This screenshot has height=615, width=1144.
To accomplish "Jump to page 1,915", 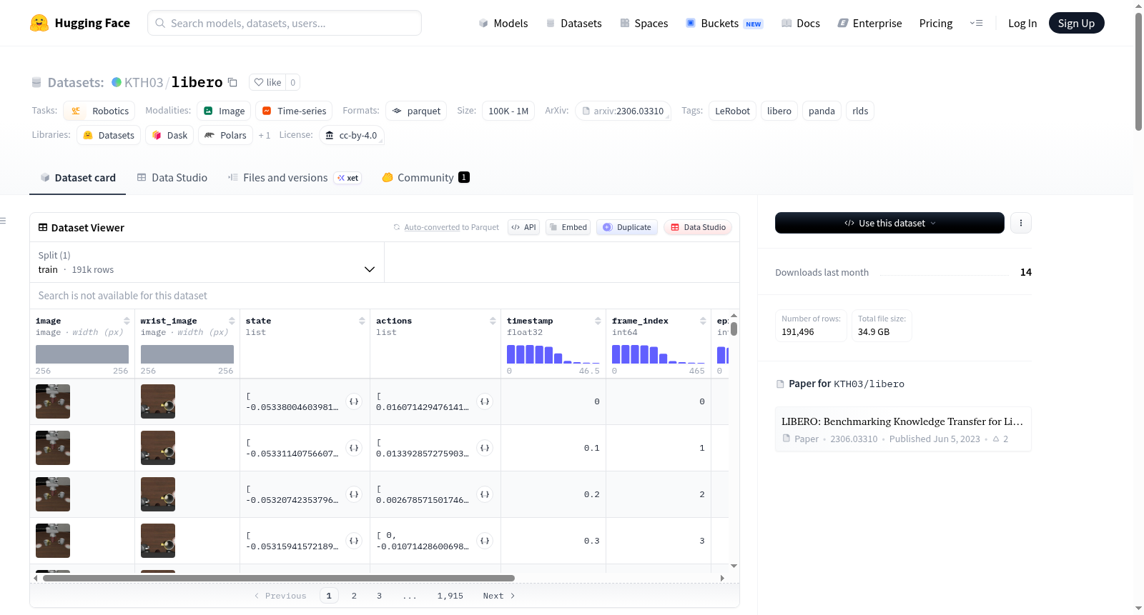I will (450, 596).
